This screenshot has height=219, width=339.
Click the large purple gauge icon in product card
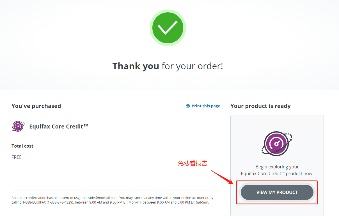277,144
